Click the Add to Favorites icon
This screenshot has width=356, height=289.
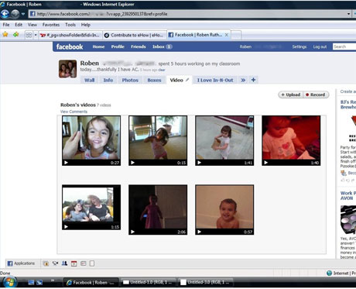[x=16, y=35]
